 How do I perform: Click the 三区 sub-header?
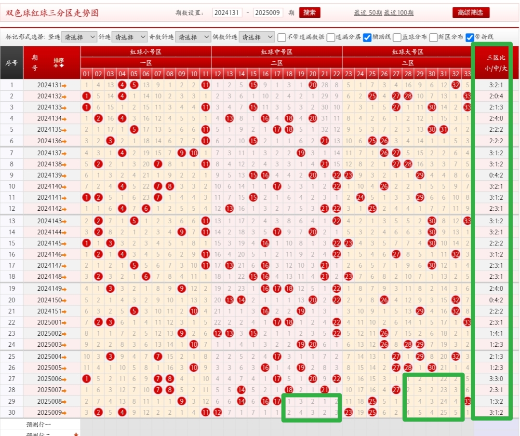408,63
